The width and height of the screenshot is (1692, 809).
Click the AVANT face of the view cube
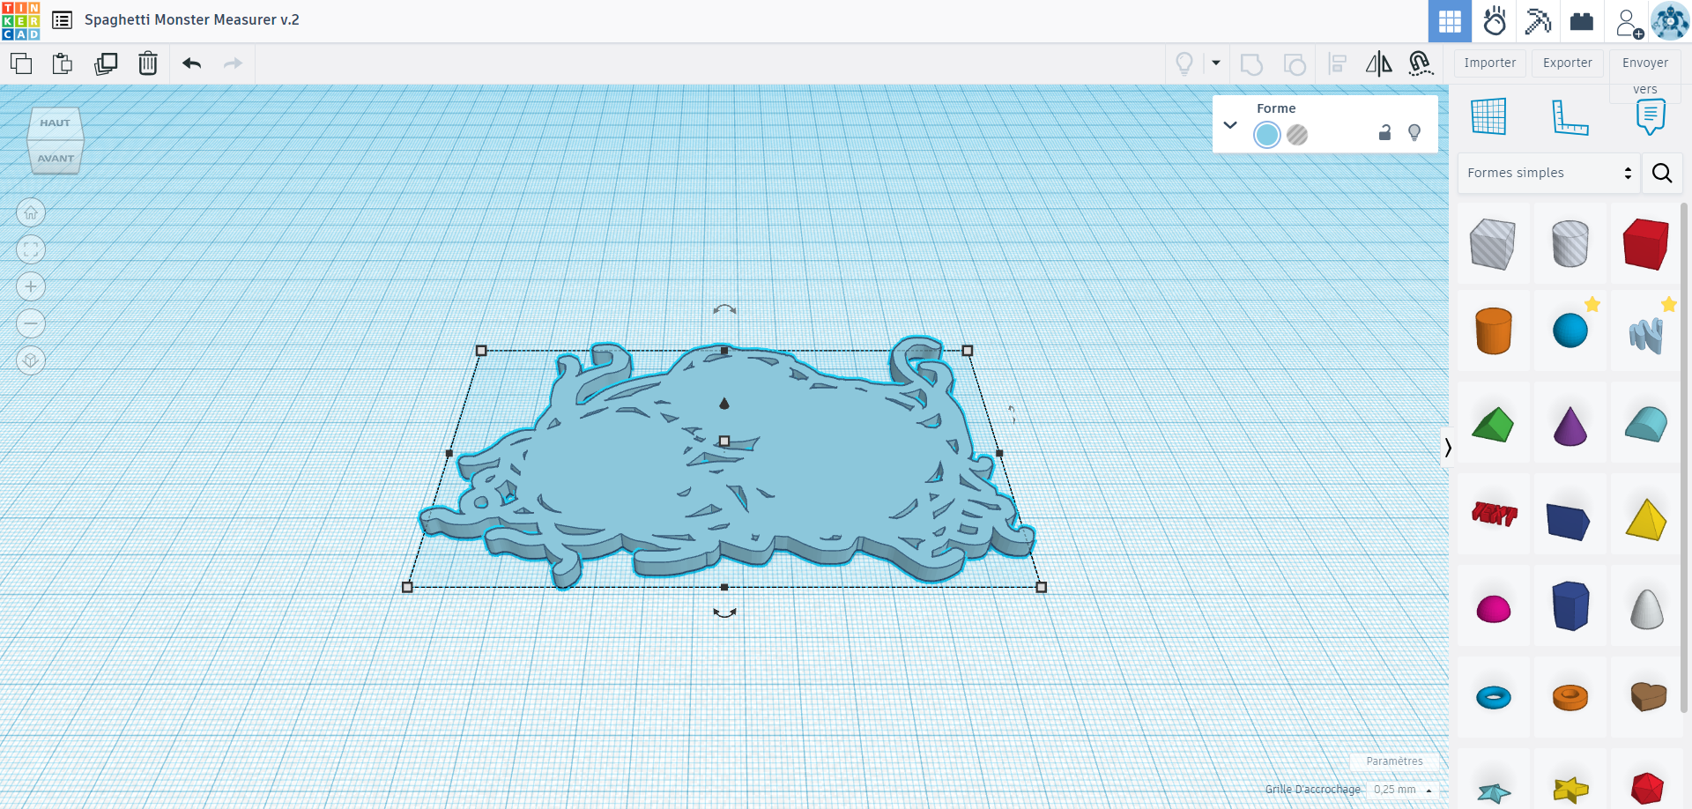click(x=56, y=159)
